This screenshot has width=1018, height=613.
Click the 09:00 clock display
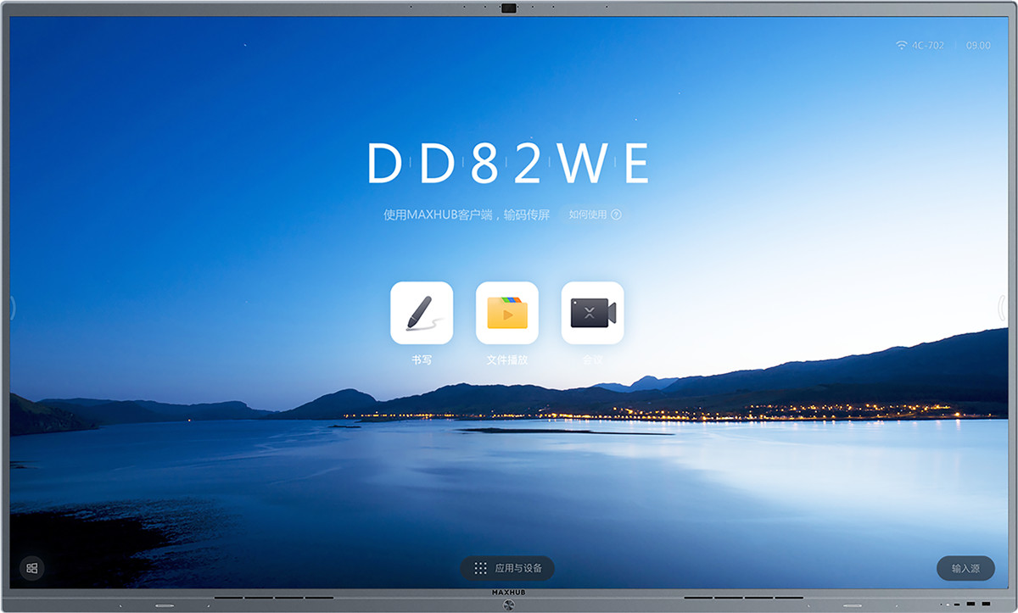click(x=978, y=45)
